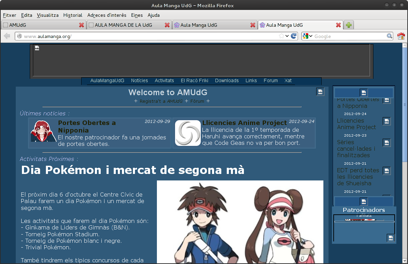Click the 2012-09-23 date in sidebar
Image resolution: width=408 pixels, height=264 pixels.
click(x=355, y=136)
